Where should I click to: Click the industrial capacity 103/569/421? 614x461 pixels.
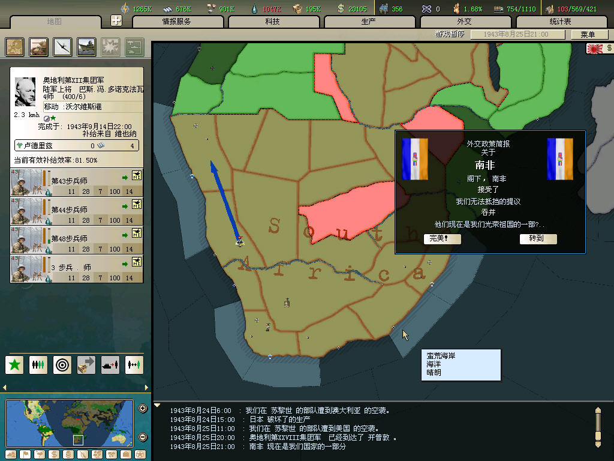coord(577,9)
